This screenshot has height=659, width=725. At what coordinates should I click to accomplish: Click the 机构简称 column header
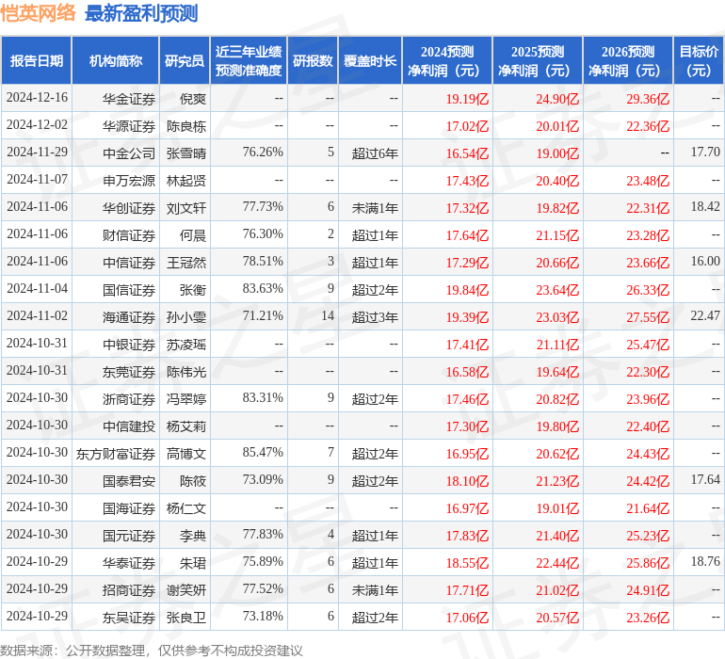tap(116, 61)
